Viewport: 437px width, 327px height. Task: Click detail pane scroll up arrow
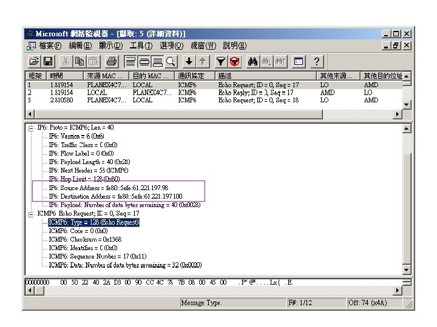click(407, 129)
